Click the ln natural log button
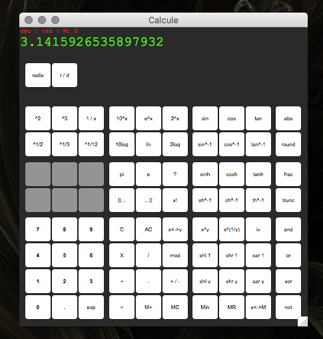This screenshot has height=339, width=323. point(149,144)
